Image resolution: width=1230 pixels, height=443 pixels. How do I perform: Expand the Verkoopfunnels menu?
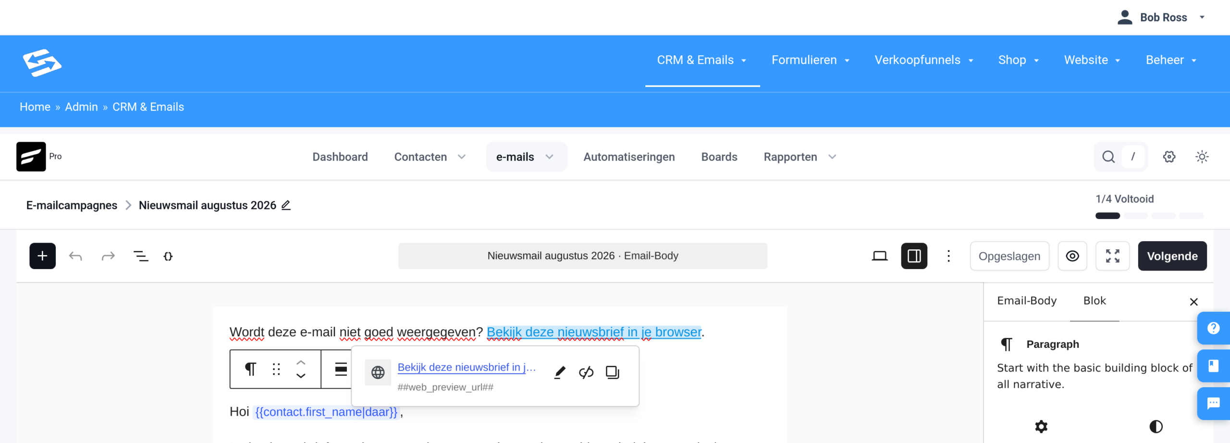(x=924, y=60)
